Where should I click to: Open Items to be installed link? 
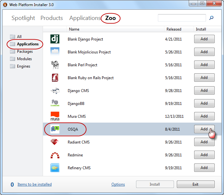tap(35, 184)
